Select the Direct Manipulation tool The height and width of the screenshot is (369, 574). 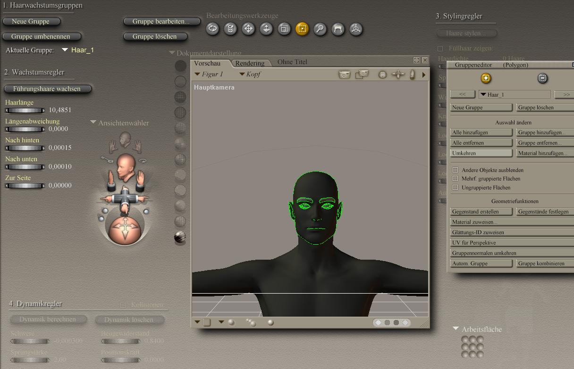click(x=356, y=29)
